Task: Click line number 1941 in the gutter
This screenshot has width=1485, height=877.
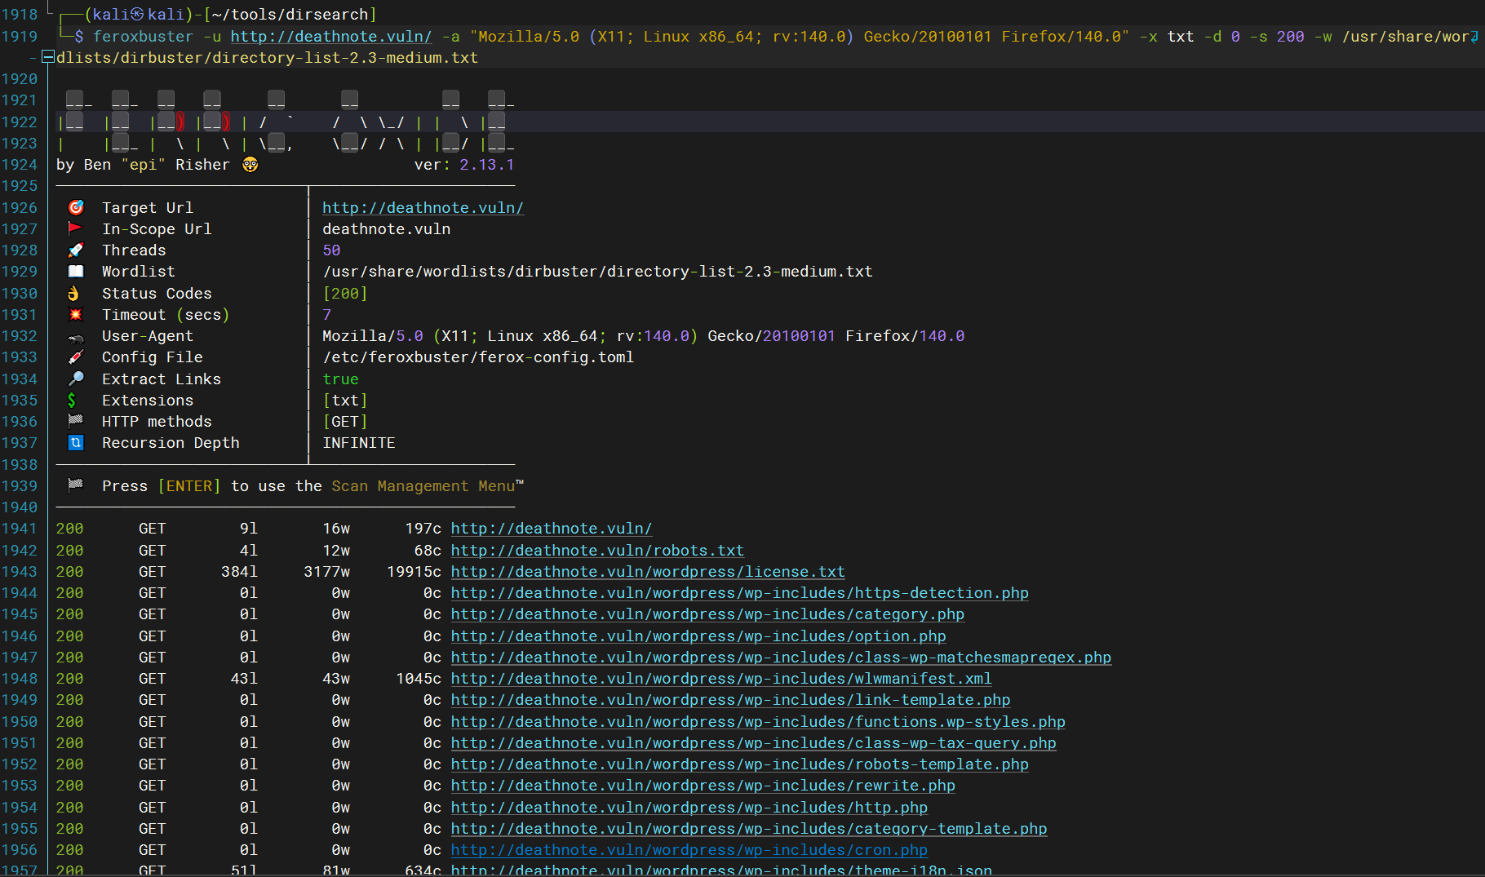Action: click(x=20, y=529)
